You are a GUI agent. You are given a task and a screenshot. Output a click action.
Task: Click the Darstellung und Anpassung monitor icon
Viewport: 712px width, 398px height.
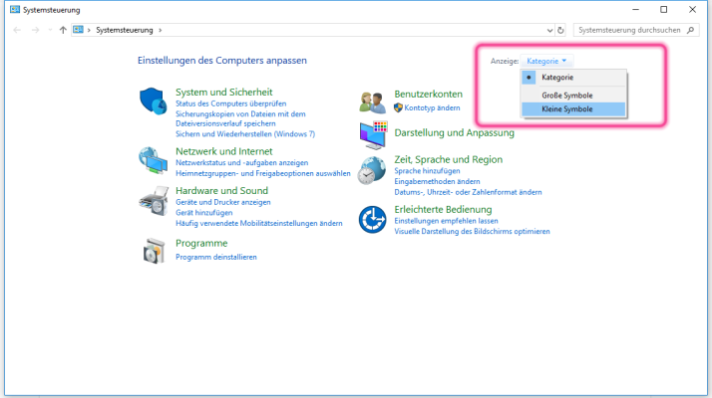(x=372, y=133)
